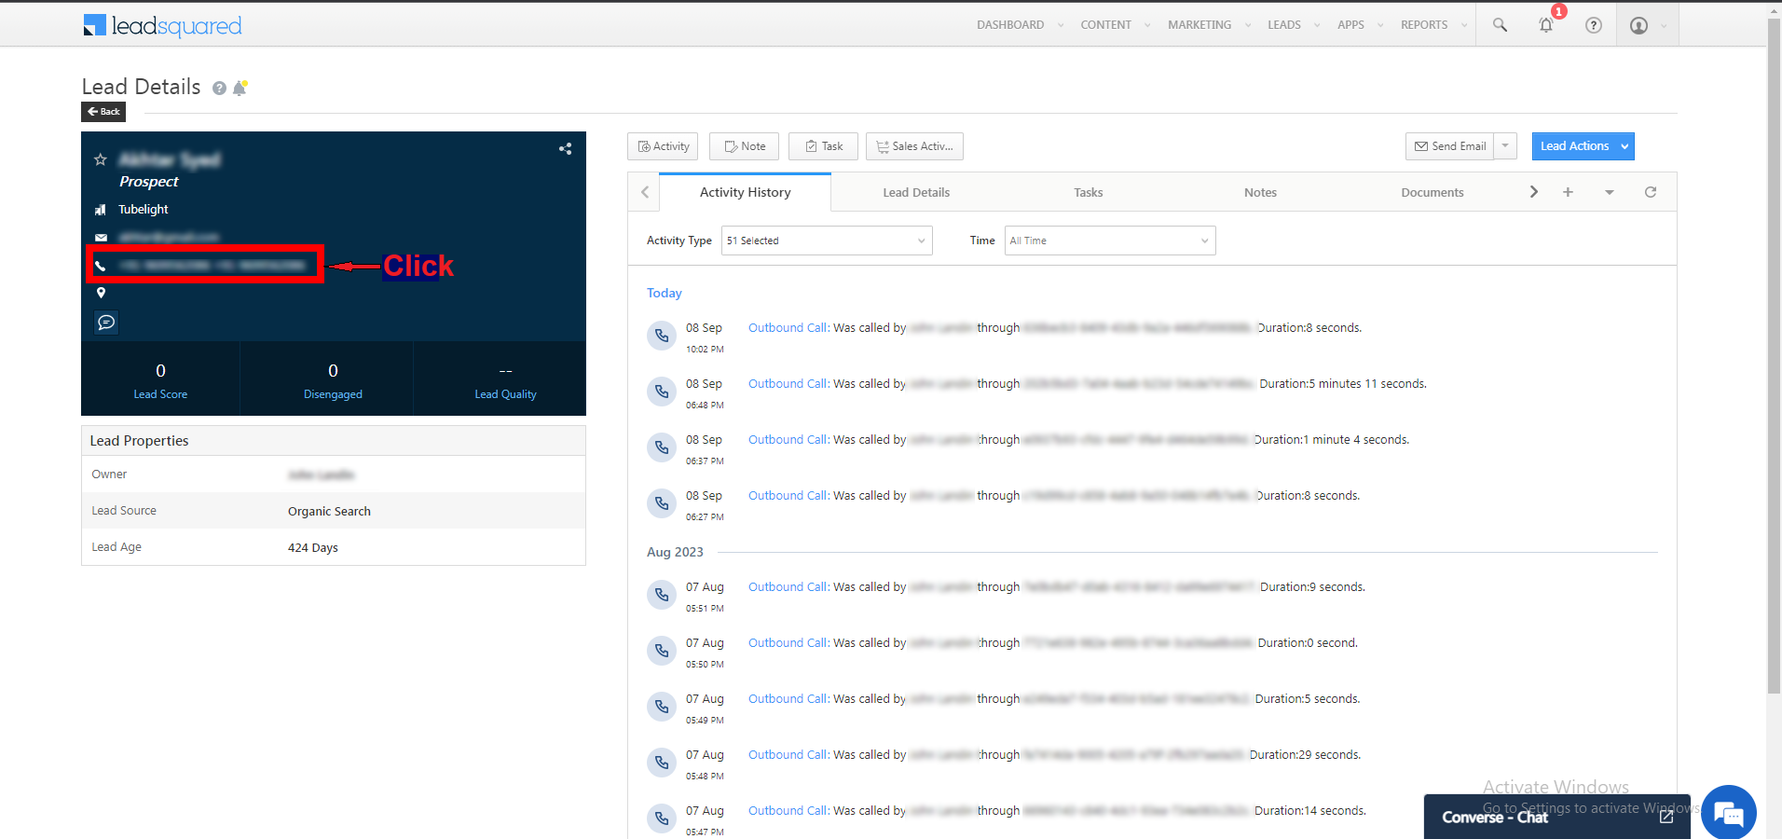Add a new tab with plus icon
This screenshot has width=1782, height=839.
pyautogui.click(x=1568, y=192)
